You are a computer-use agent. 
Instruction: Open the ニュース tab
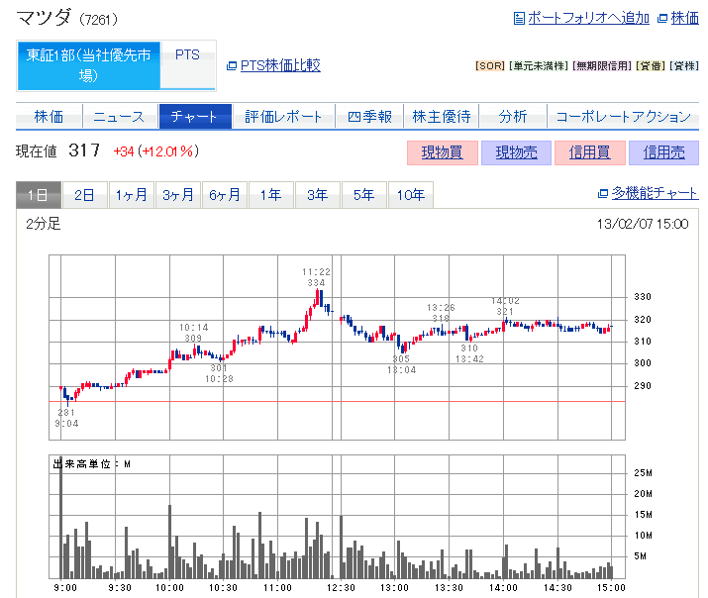point(119,116)
